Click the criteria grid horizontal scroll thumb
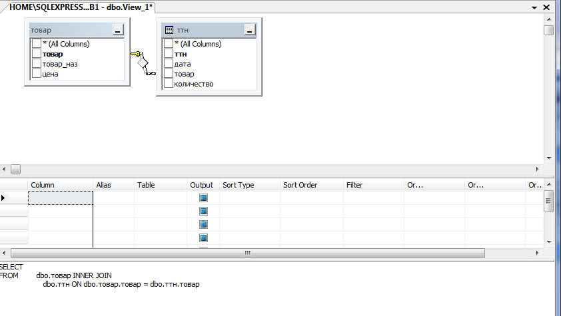561x316 pixels. (248, 253)
